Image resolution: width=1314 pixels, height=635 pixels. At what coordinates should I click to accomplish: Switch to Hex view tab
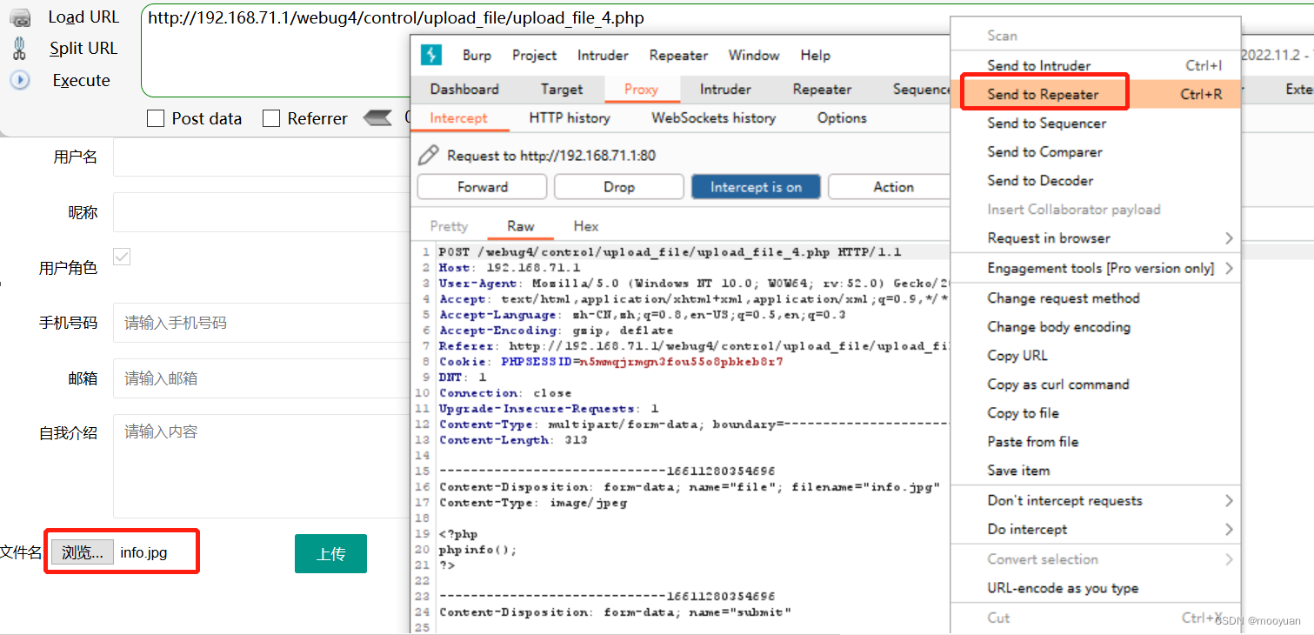(x=586, y=226)
